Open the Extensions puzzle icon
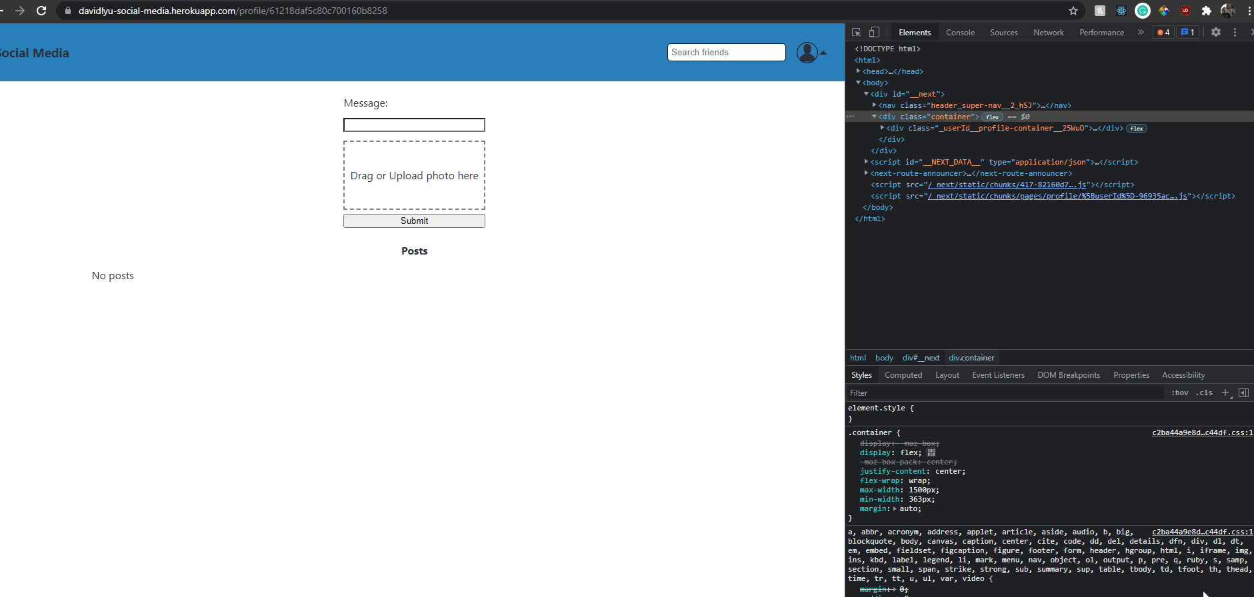Viewport: 1254px width, 597px height. pyautogui.click(x=1207, y=11)
